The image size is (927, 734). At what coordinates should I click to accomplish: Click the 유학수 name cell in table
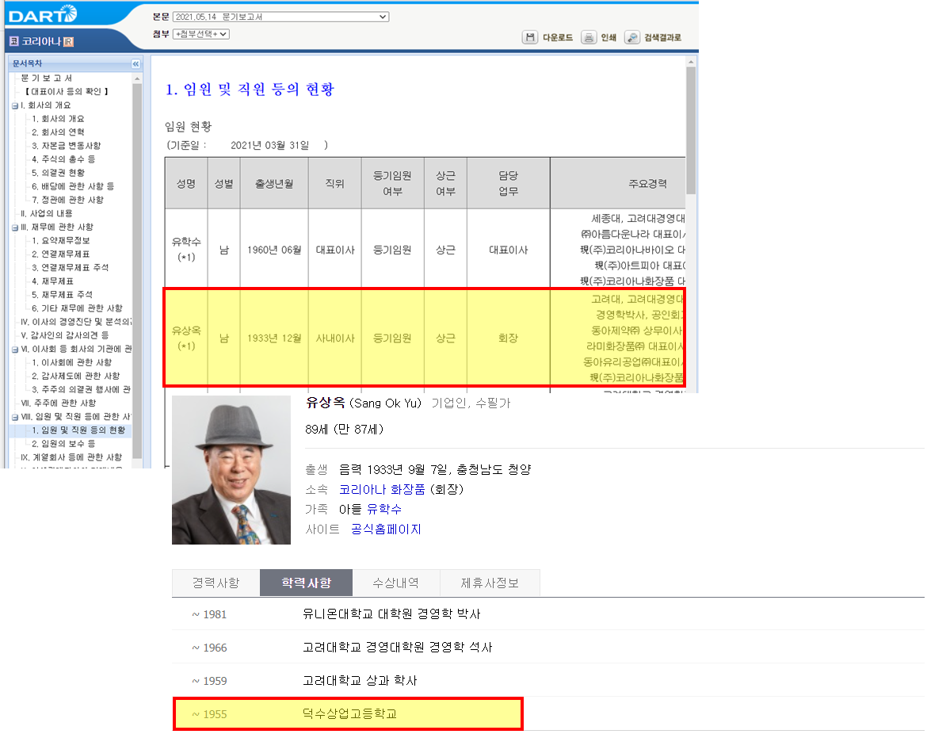pos(186,249)
